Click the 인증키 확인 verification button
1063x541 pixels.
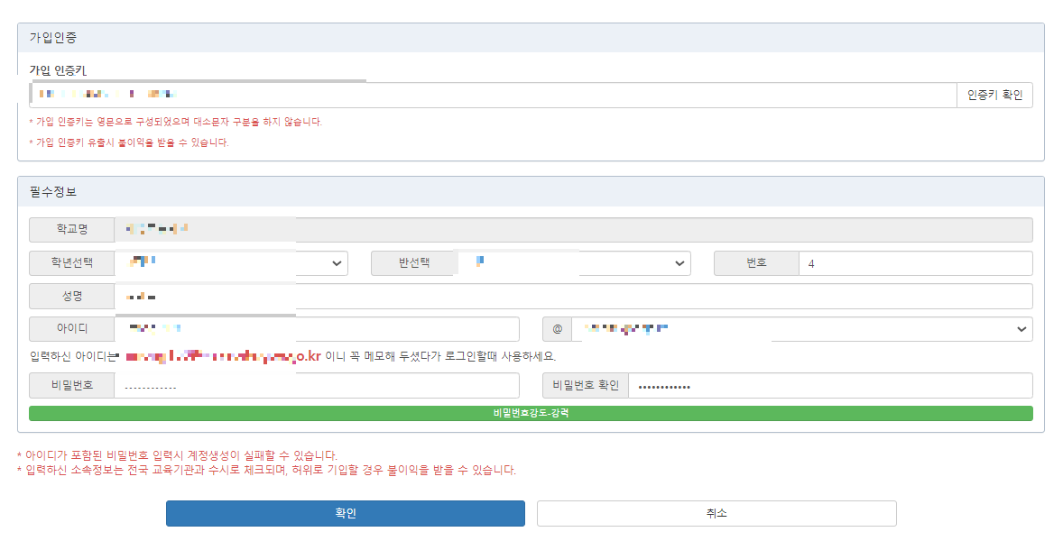[x=995, y=95]
